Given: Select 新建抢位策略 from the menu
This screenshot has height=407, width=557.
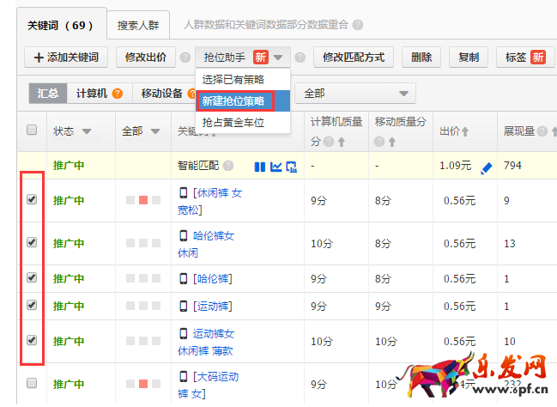Looking at the screenshot, I should click(235, 100).
